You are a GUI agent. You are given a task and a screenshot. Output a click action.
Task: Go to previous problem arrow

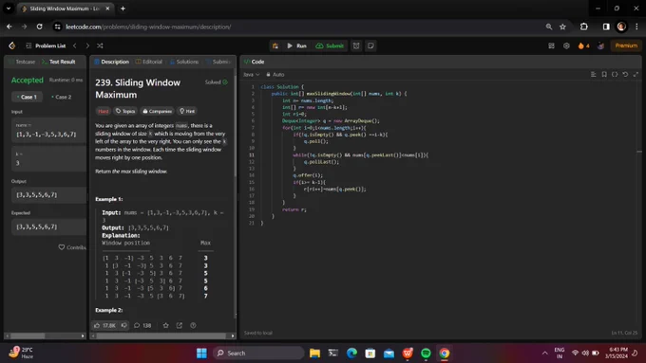tap(74, 45)
